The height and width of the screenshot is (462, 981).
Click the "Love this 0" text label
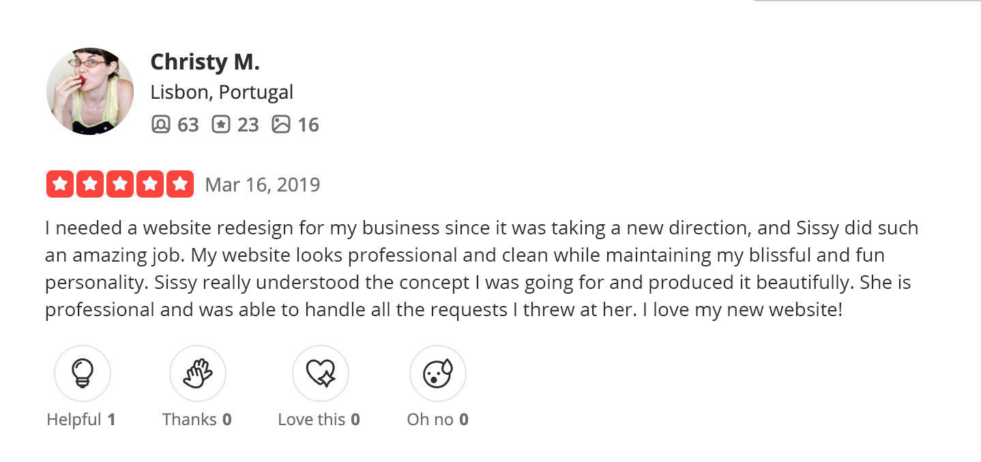pyautogui.click(x=319, y=419)
